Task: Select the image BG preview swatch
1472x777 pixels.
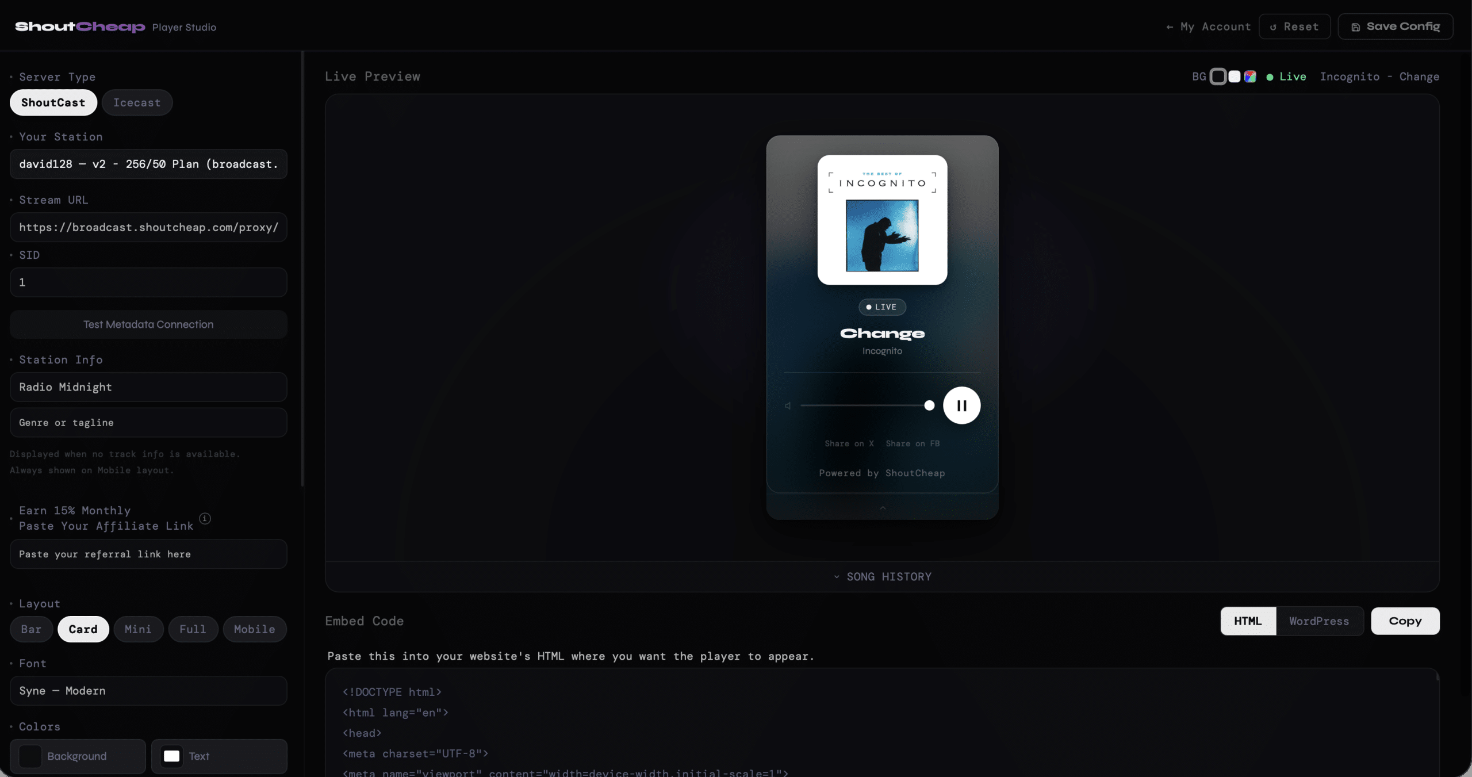Action: click(x=1251, y=76)
